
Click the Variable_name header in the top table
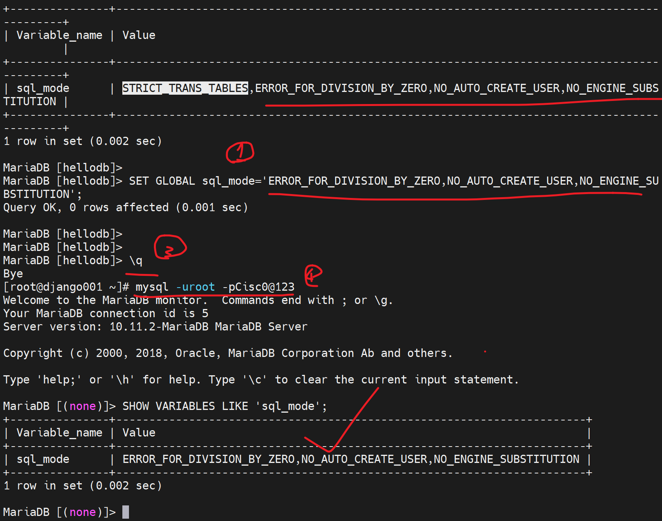(x=59, y=35)
